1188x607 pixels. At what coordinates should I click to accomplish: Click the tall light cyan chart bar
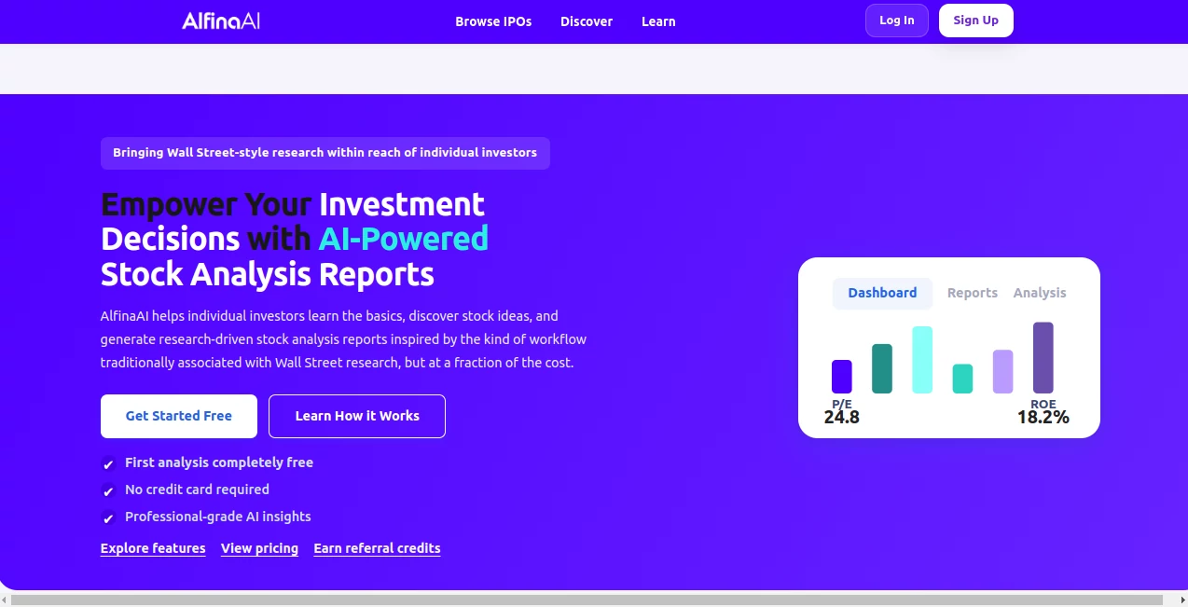coord(922,360)
